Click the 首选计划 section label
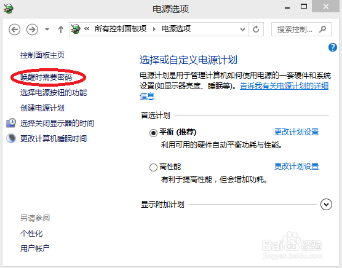The image size is (342, 268). click(155, 115)
